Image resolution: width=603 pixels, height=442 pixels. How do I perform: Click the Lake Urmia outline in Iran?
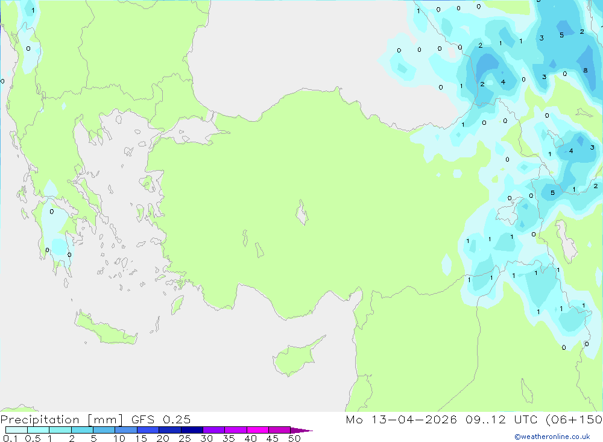coord(566,241)
